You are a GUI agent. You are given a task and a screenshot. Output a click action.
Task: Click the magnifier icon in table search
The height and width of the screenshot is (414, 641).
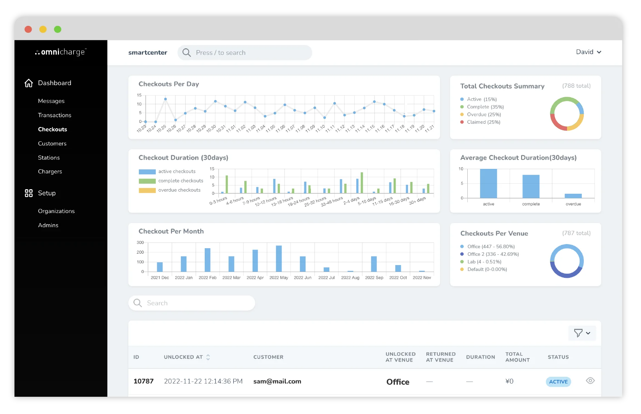click(138, 303)
